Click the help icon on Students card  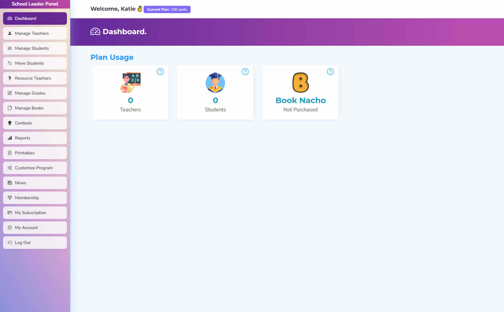(x=245, y=72)
